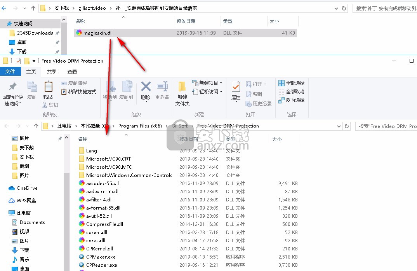Open Easy access (轻松访问) dropdown
417x271 pixels.
(207, 92)
